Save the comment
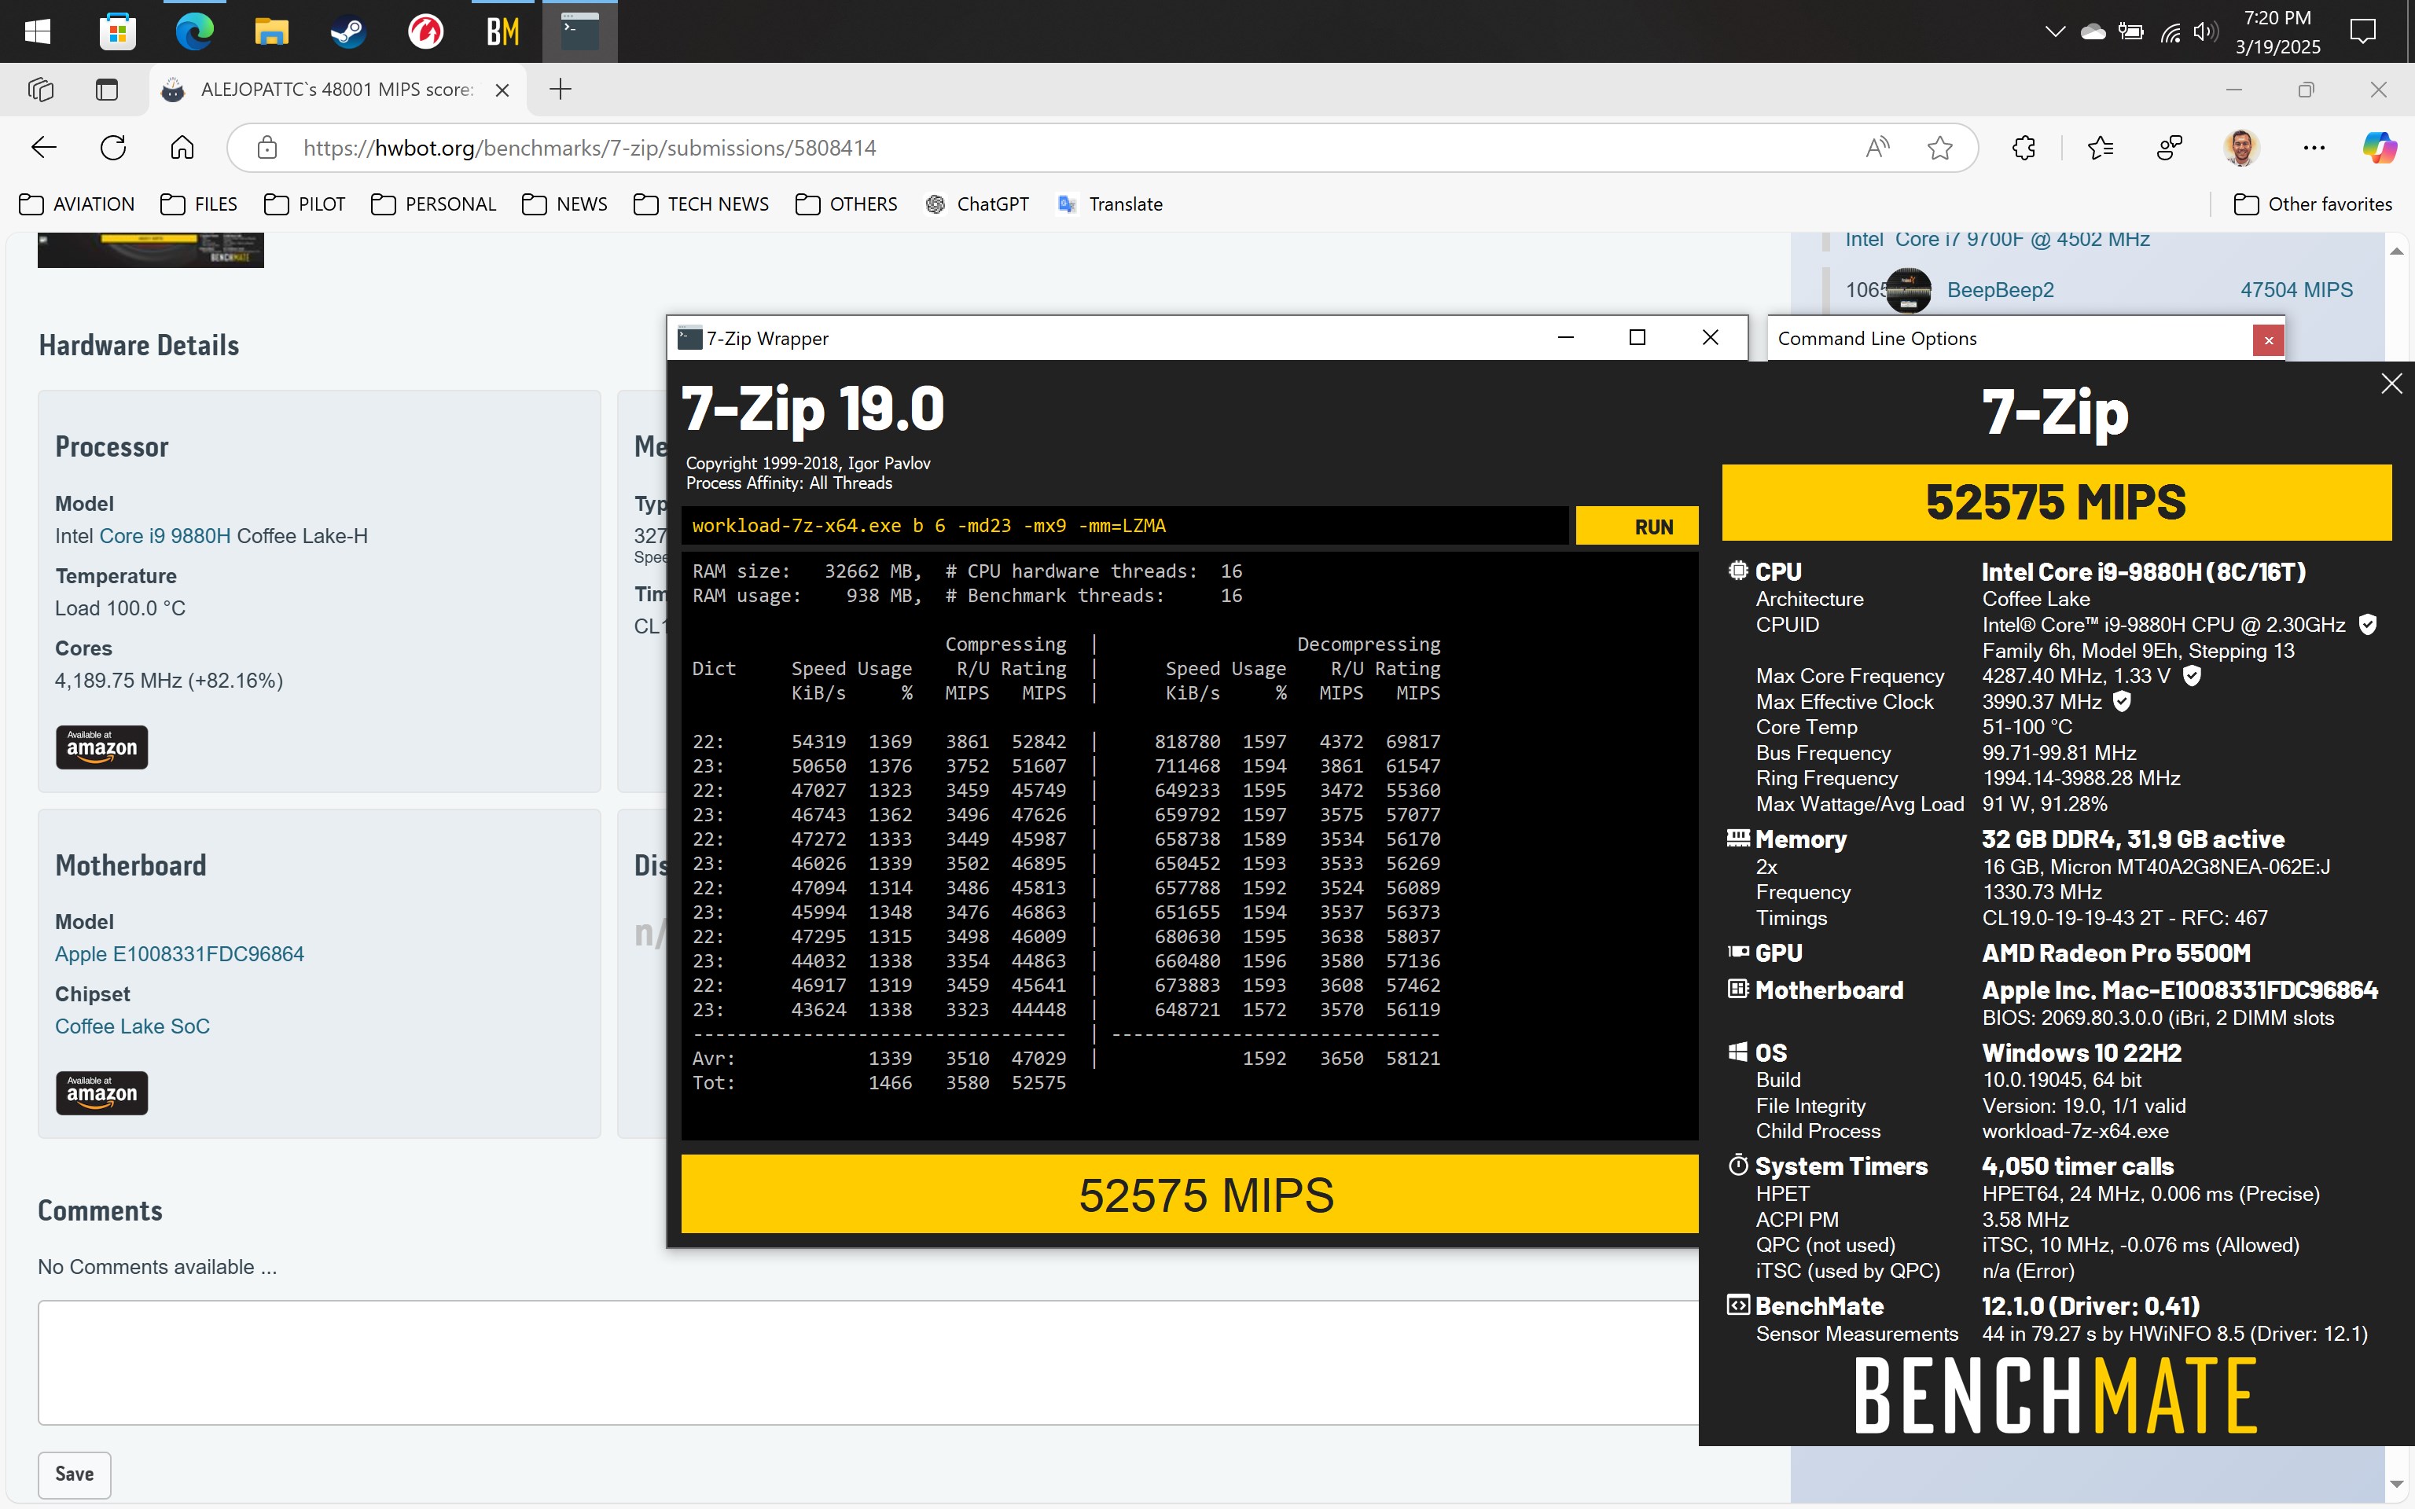The width and height of the screenshot is (2415, 1509). (x=75, y=1474)
